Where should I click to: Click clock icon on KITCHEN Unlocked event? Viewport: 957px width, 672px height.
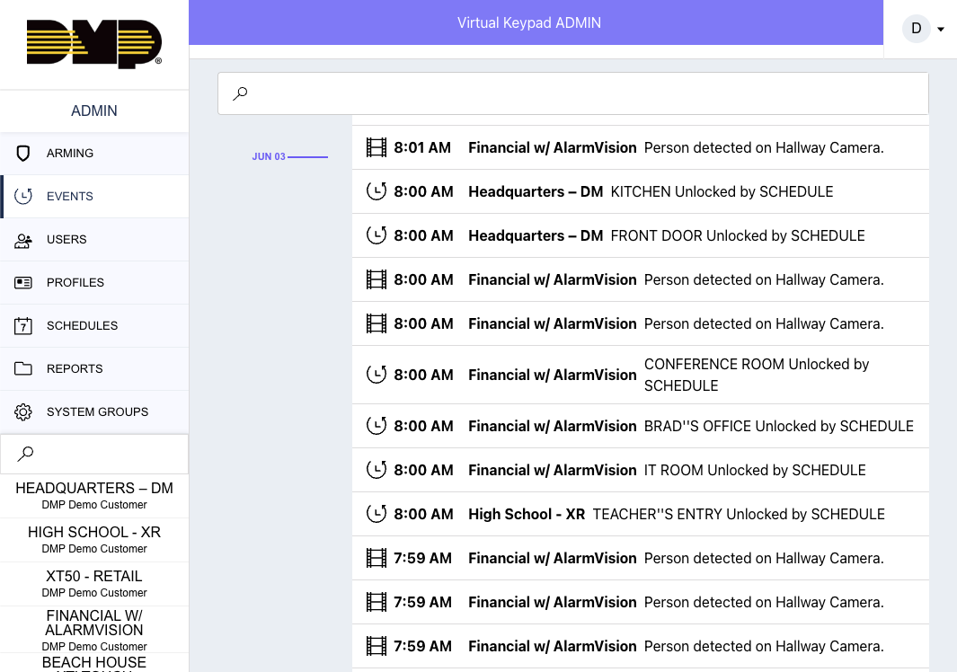pos(376,191)
